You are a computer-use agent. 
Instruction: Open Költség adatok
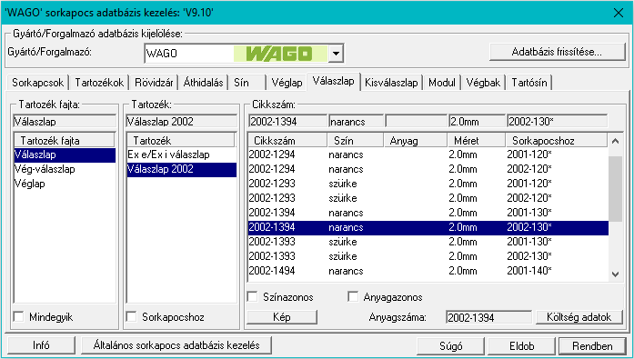click(579, 317)
